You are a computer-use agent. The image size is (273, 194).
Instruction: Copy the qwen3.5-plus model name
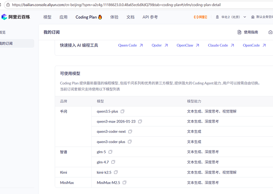tap(122, 111)
